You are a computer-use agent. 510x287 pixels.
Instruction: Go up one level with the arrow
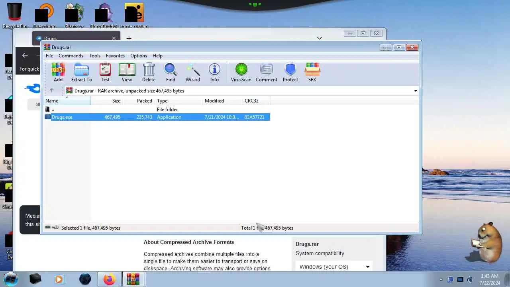point(51,90)
